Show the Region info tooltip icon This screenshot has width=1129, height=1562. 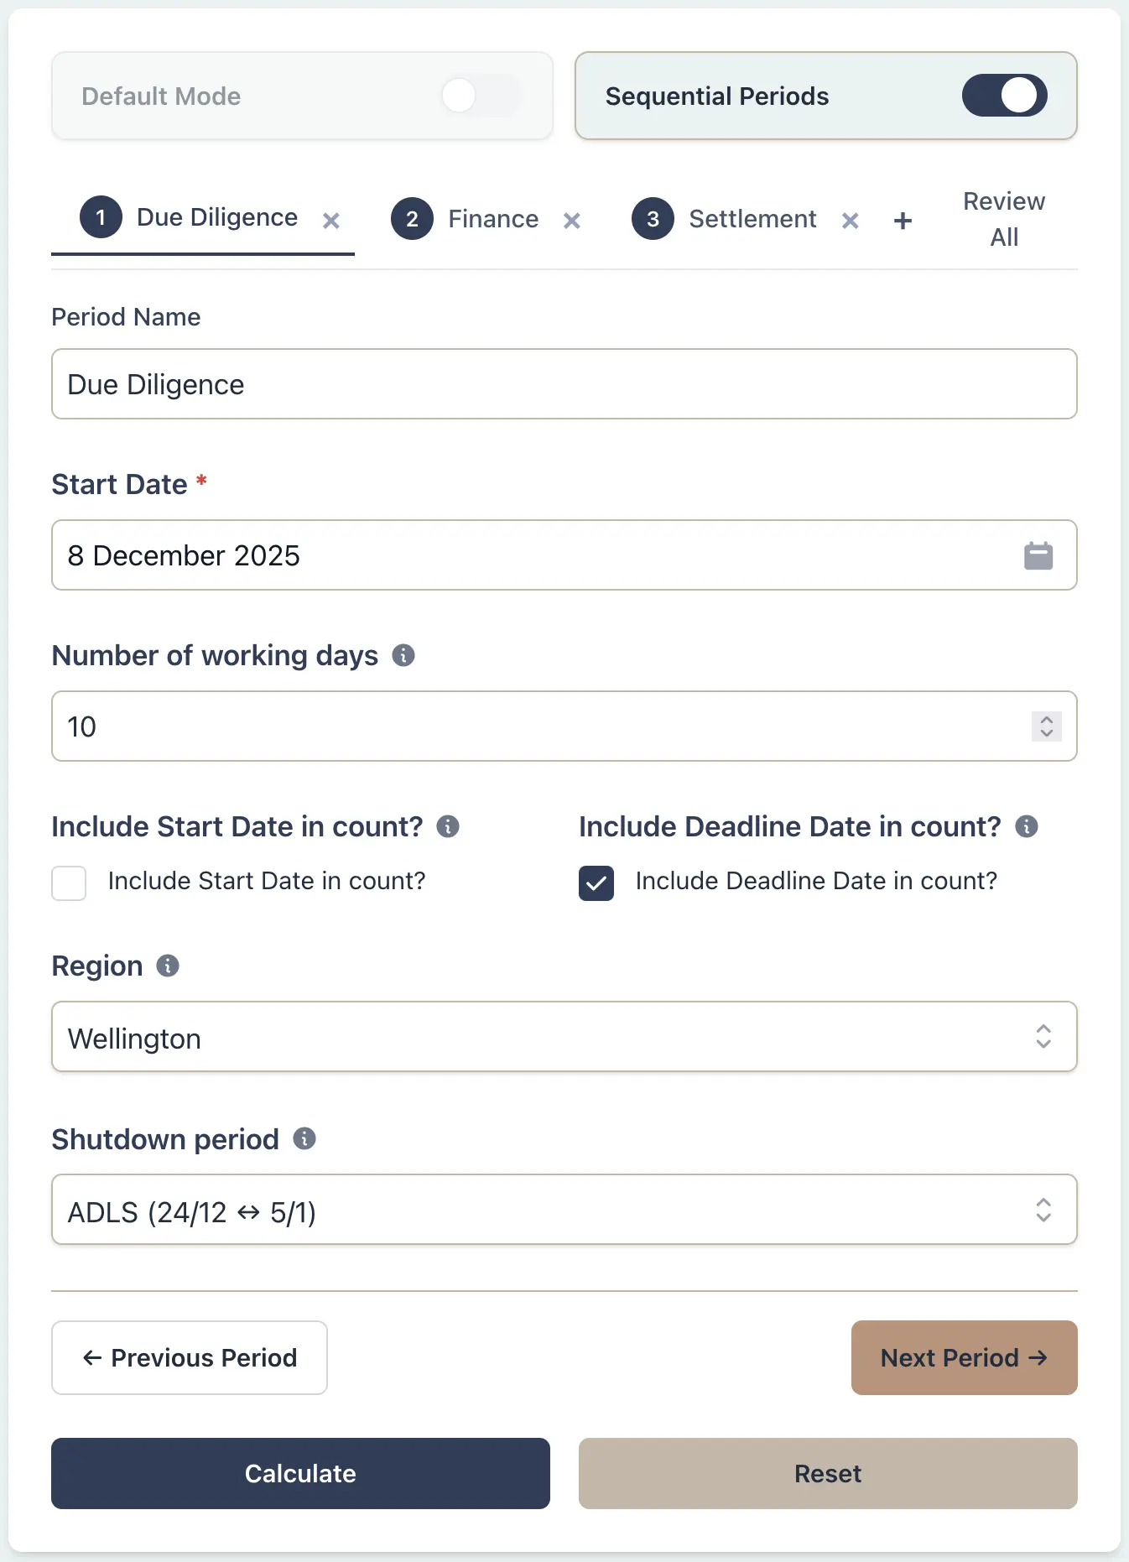pos(168,966)
